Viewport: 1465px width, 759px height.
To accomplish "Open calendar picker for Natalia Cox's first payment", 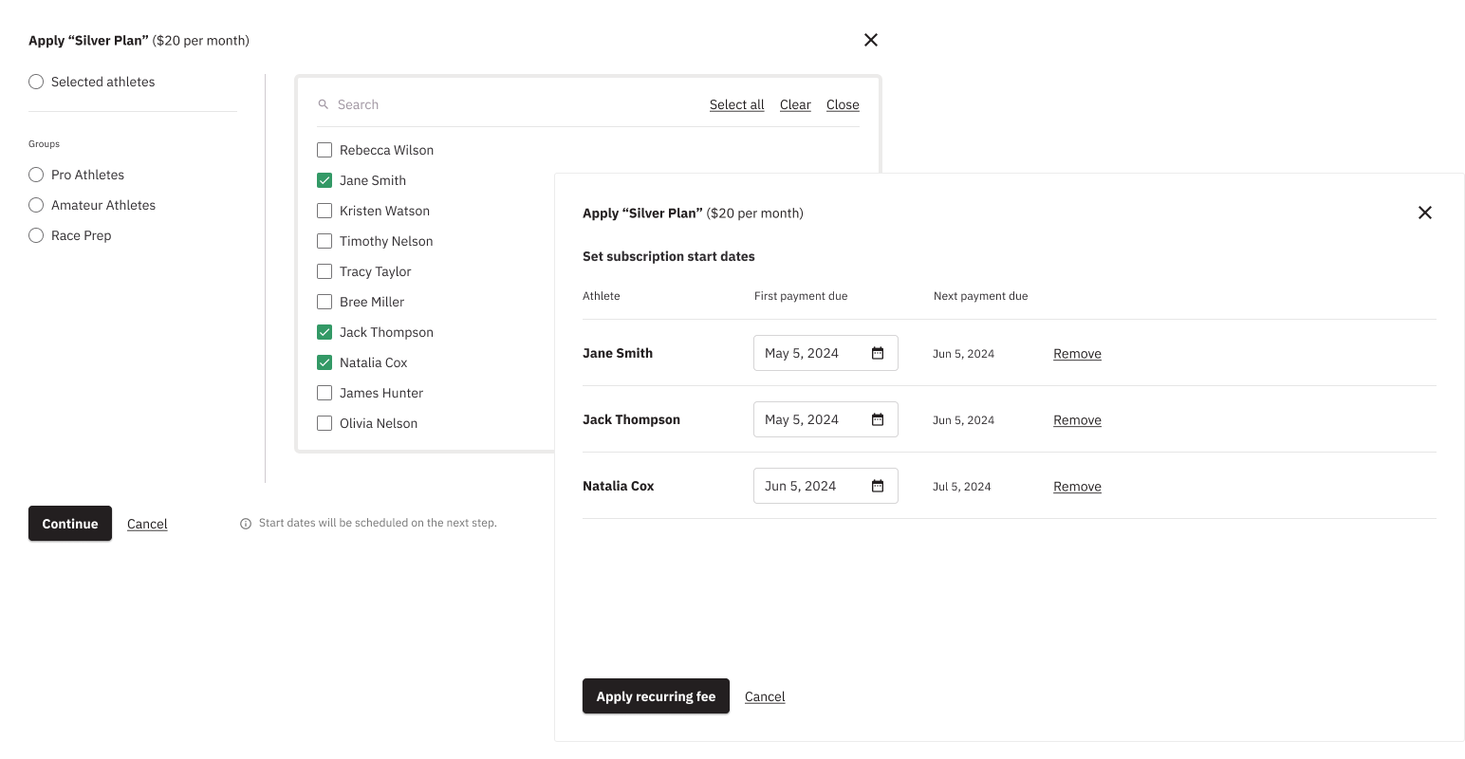I will (878, 486).
